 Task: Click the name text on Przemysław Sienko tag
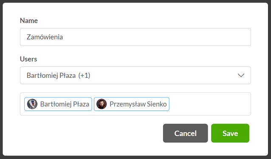pos(138,104)
